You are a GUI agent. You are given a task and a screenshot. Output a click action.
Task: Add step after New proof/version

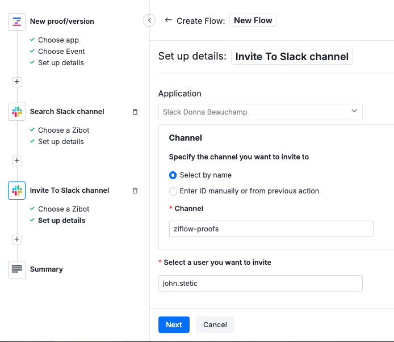[17, 82]
